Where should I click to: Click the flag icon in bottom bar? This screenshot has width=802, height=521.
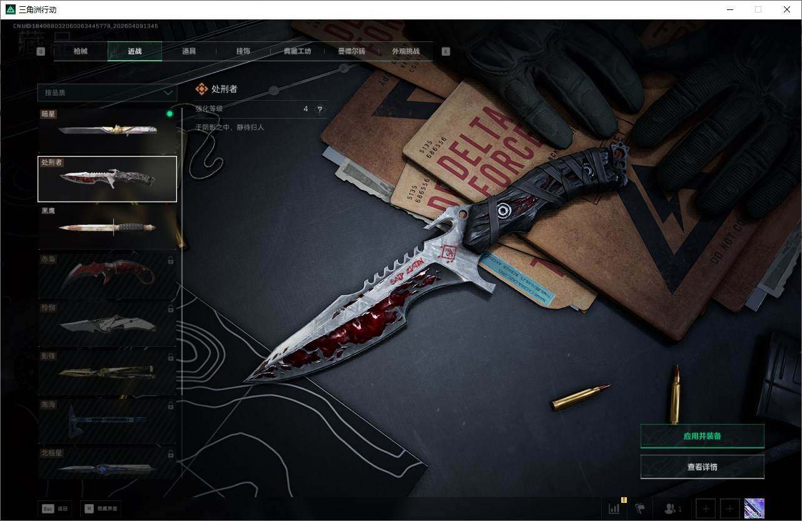640,508
